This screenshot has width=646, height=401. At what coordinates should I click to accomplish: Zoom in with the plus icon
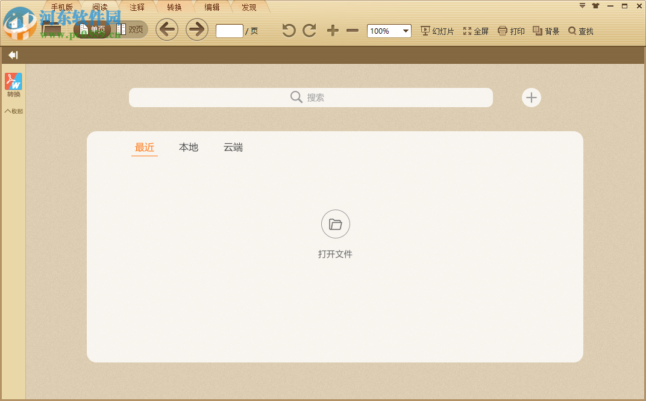tap(332, 30)
